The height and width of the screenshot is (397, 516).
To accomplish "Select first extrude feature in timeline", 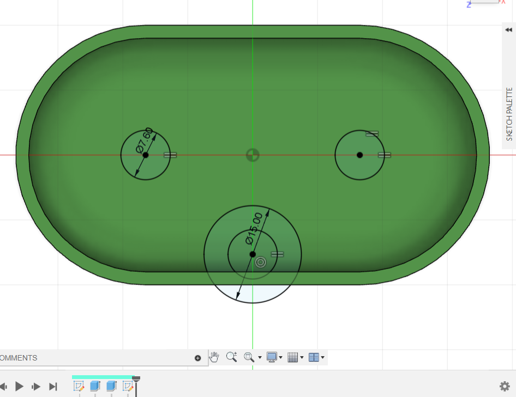I will [x=95, y=386].
